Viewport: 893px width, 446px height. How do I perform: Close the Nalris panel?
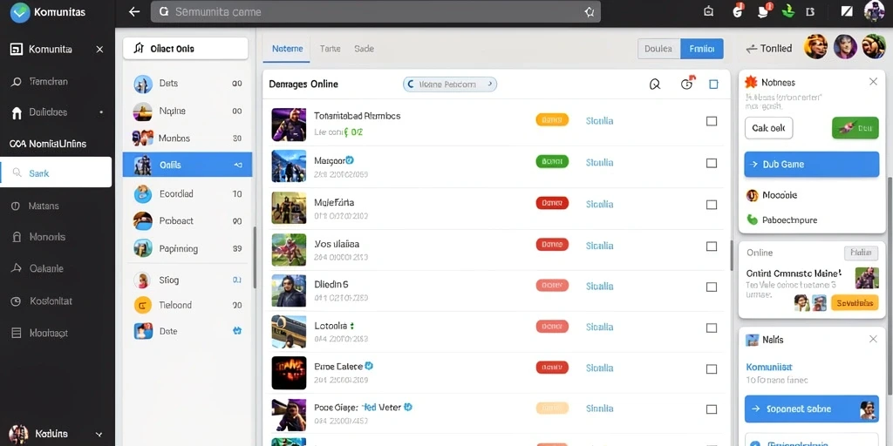873,339
